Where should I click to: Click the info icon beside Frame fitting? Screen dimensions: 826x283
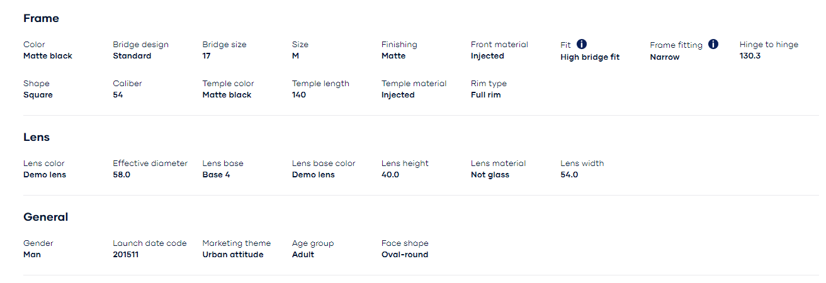click(x=713, y=44)
